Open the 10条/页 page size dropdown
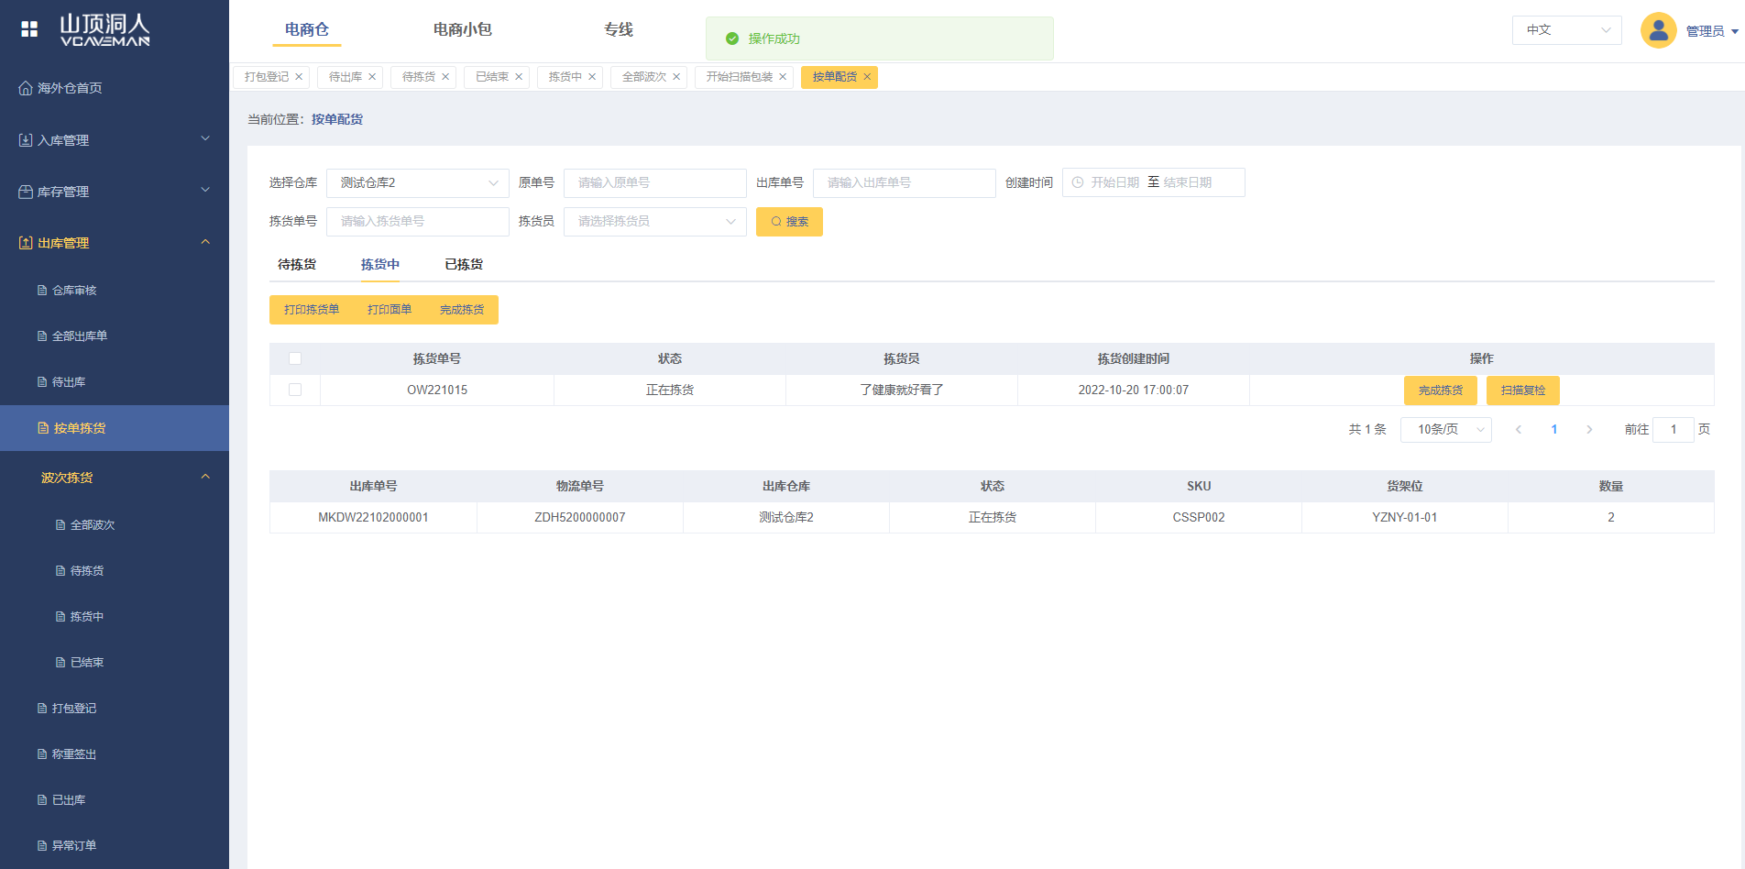The height and width of the screenshot is (869, 1745). [x=1445, y=430]
